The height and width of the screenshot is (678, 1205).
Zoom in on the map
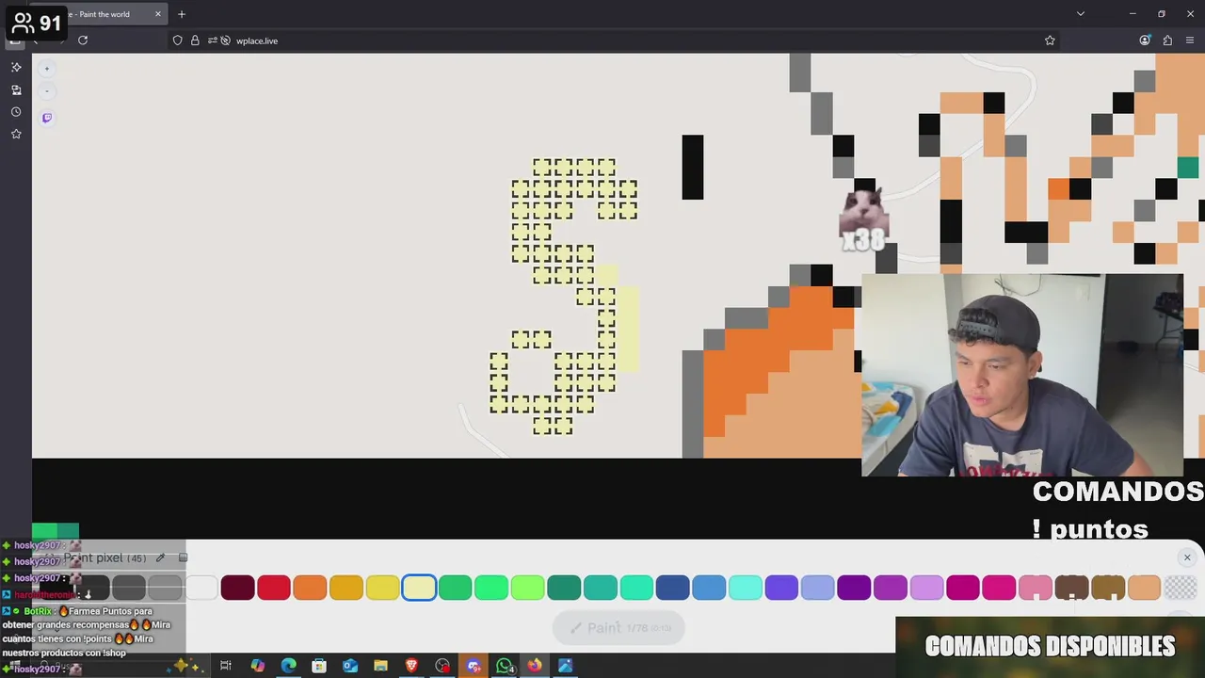[47, 68]
